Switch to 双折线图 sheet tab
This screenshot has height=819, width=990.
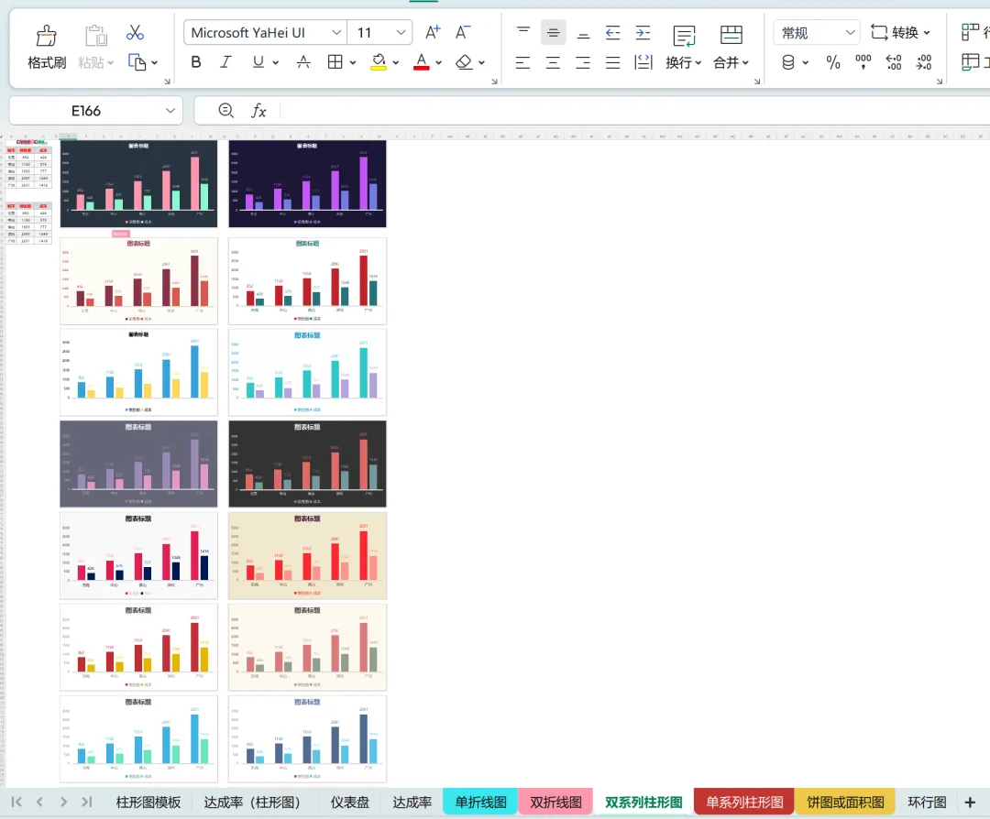click(555, 802)
